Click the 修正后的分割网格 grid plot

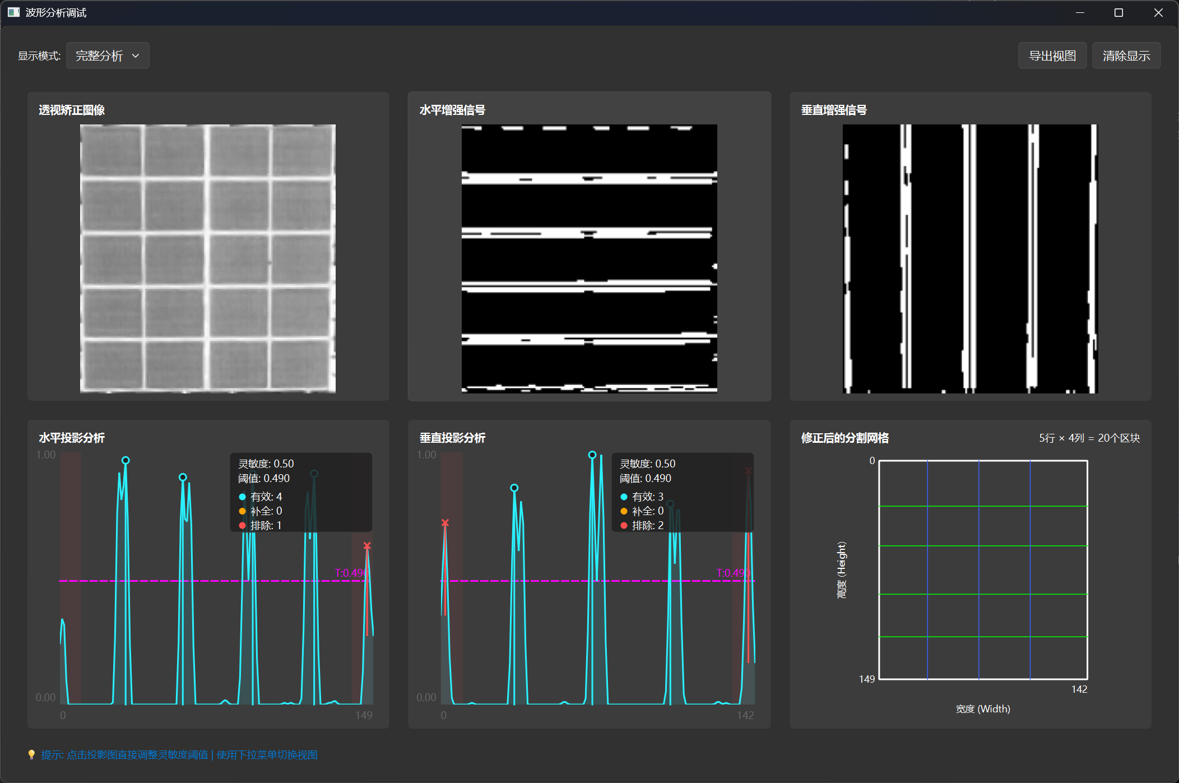983,569
